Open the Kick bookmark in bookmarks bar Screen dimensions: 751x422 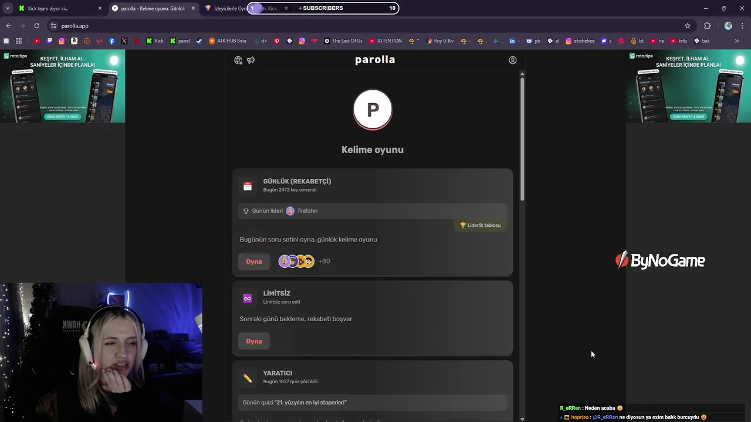(155, 41)
